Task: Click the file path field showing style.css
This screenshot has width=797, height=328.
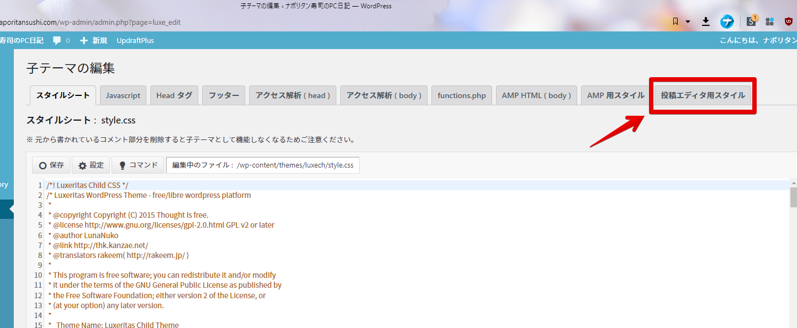Action: pos(263,165)
